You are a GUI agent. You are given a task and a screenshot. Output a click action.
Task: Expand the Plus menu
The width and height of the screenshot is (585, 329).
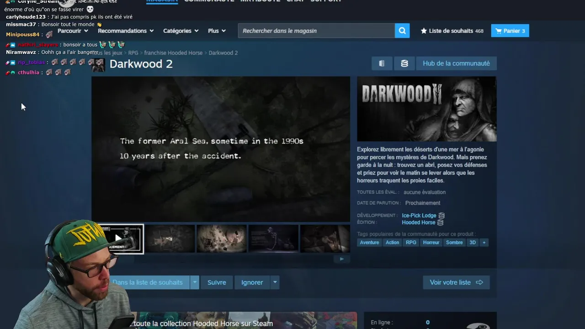click(217, 31)
